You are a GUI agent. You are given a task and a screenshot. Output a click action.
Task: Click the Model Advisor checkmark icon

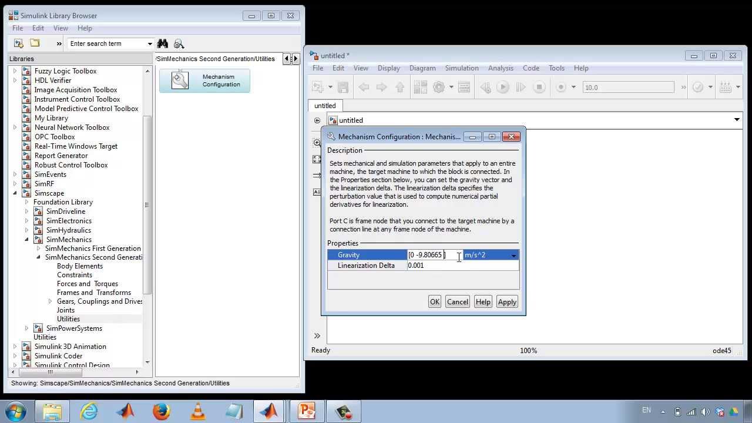pos(698,87)
